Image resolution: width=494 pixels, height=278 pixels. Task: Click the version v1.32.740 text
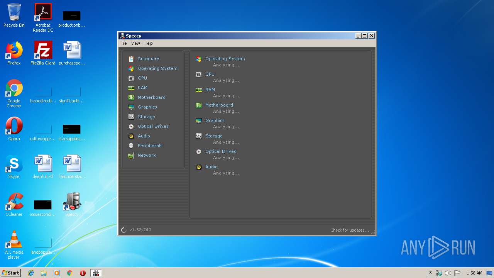click(x=140, y=230)
